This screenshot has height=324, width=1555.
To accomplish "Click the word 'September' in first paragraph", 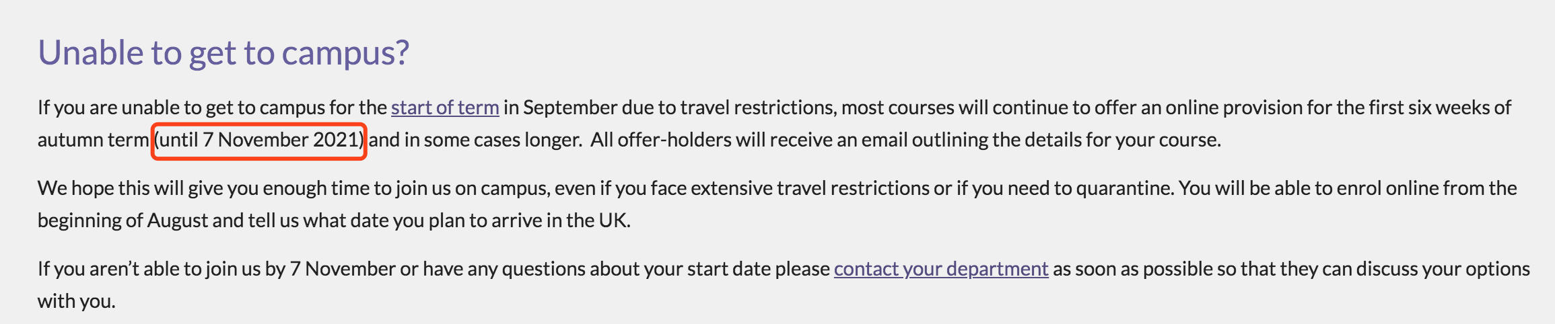I will point(570,108).
